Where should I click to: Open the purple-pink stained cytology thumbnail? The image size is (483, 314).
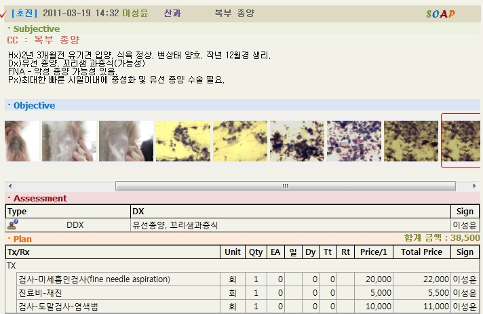click(x=354, y=141)
